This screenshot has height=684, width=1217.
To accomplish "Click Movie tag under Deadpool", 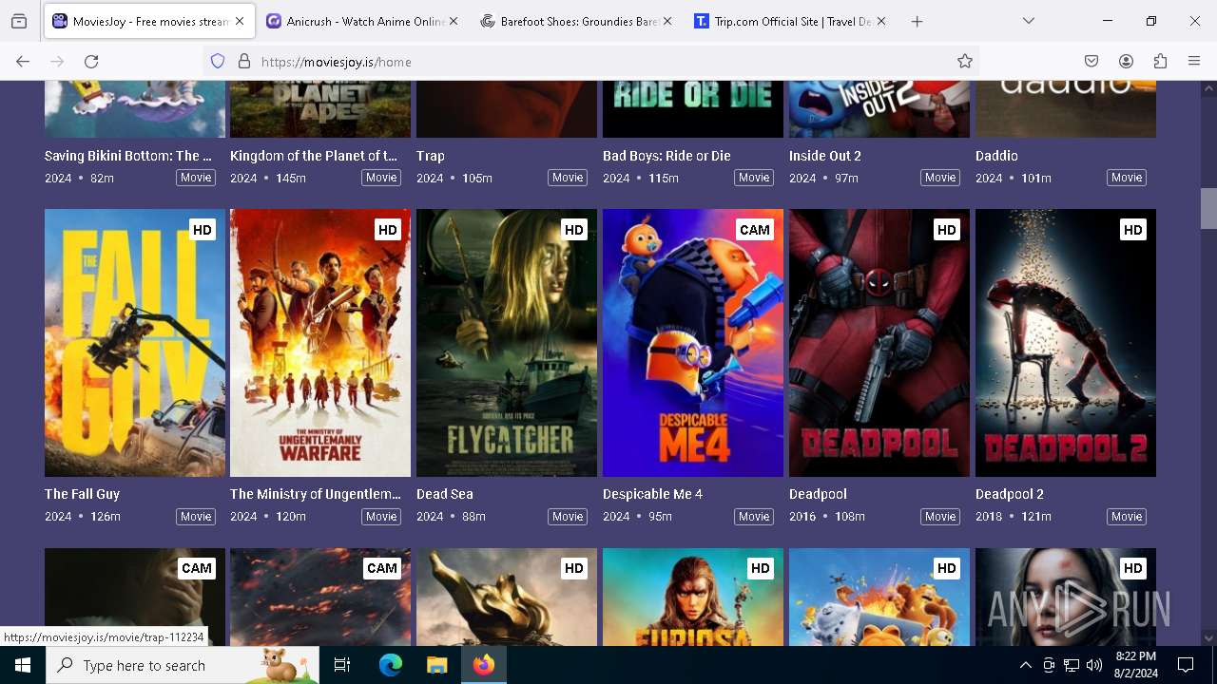I will pyautogui.click(x=940, y=517).
